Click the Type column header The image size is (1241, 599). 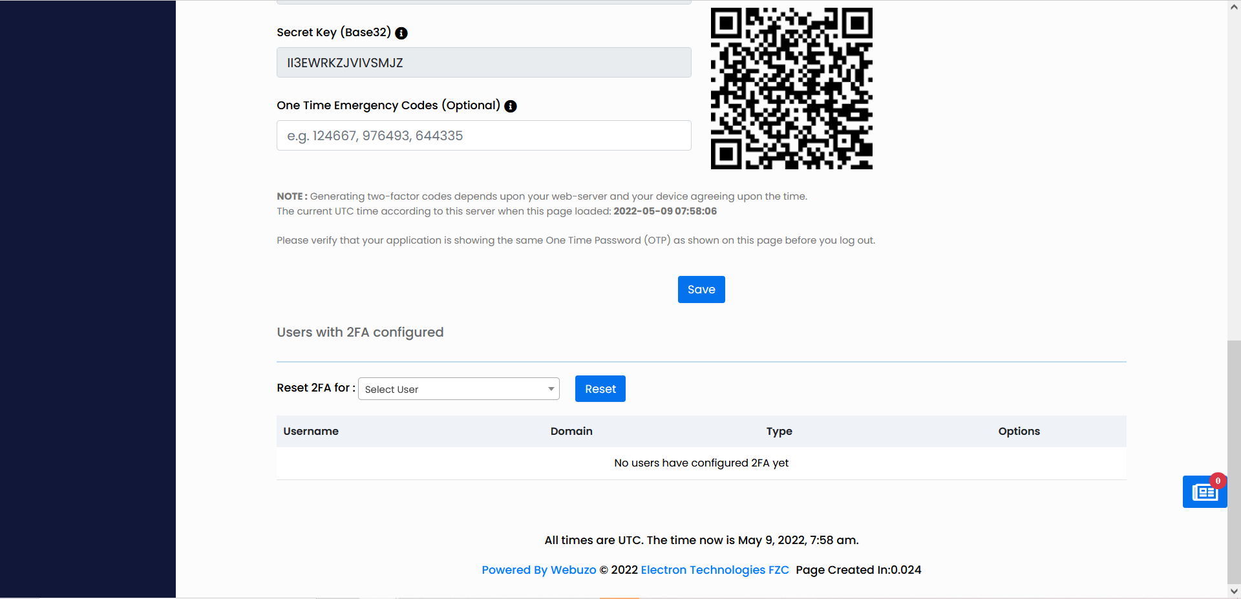pos(779,431)
